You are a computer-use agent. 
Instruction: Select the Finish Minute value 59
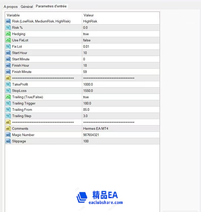click(x=121, y=72)
